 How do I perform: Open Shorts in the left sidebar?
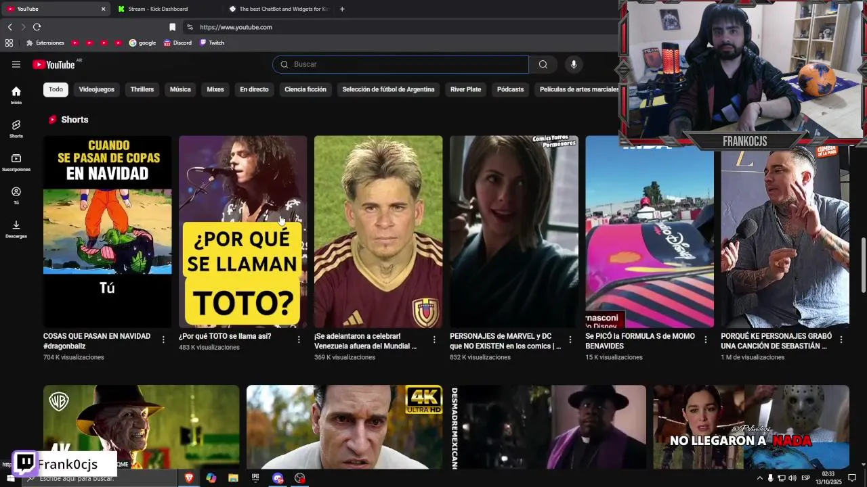point(16,129)
